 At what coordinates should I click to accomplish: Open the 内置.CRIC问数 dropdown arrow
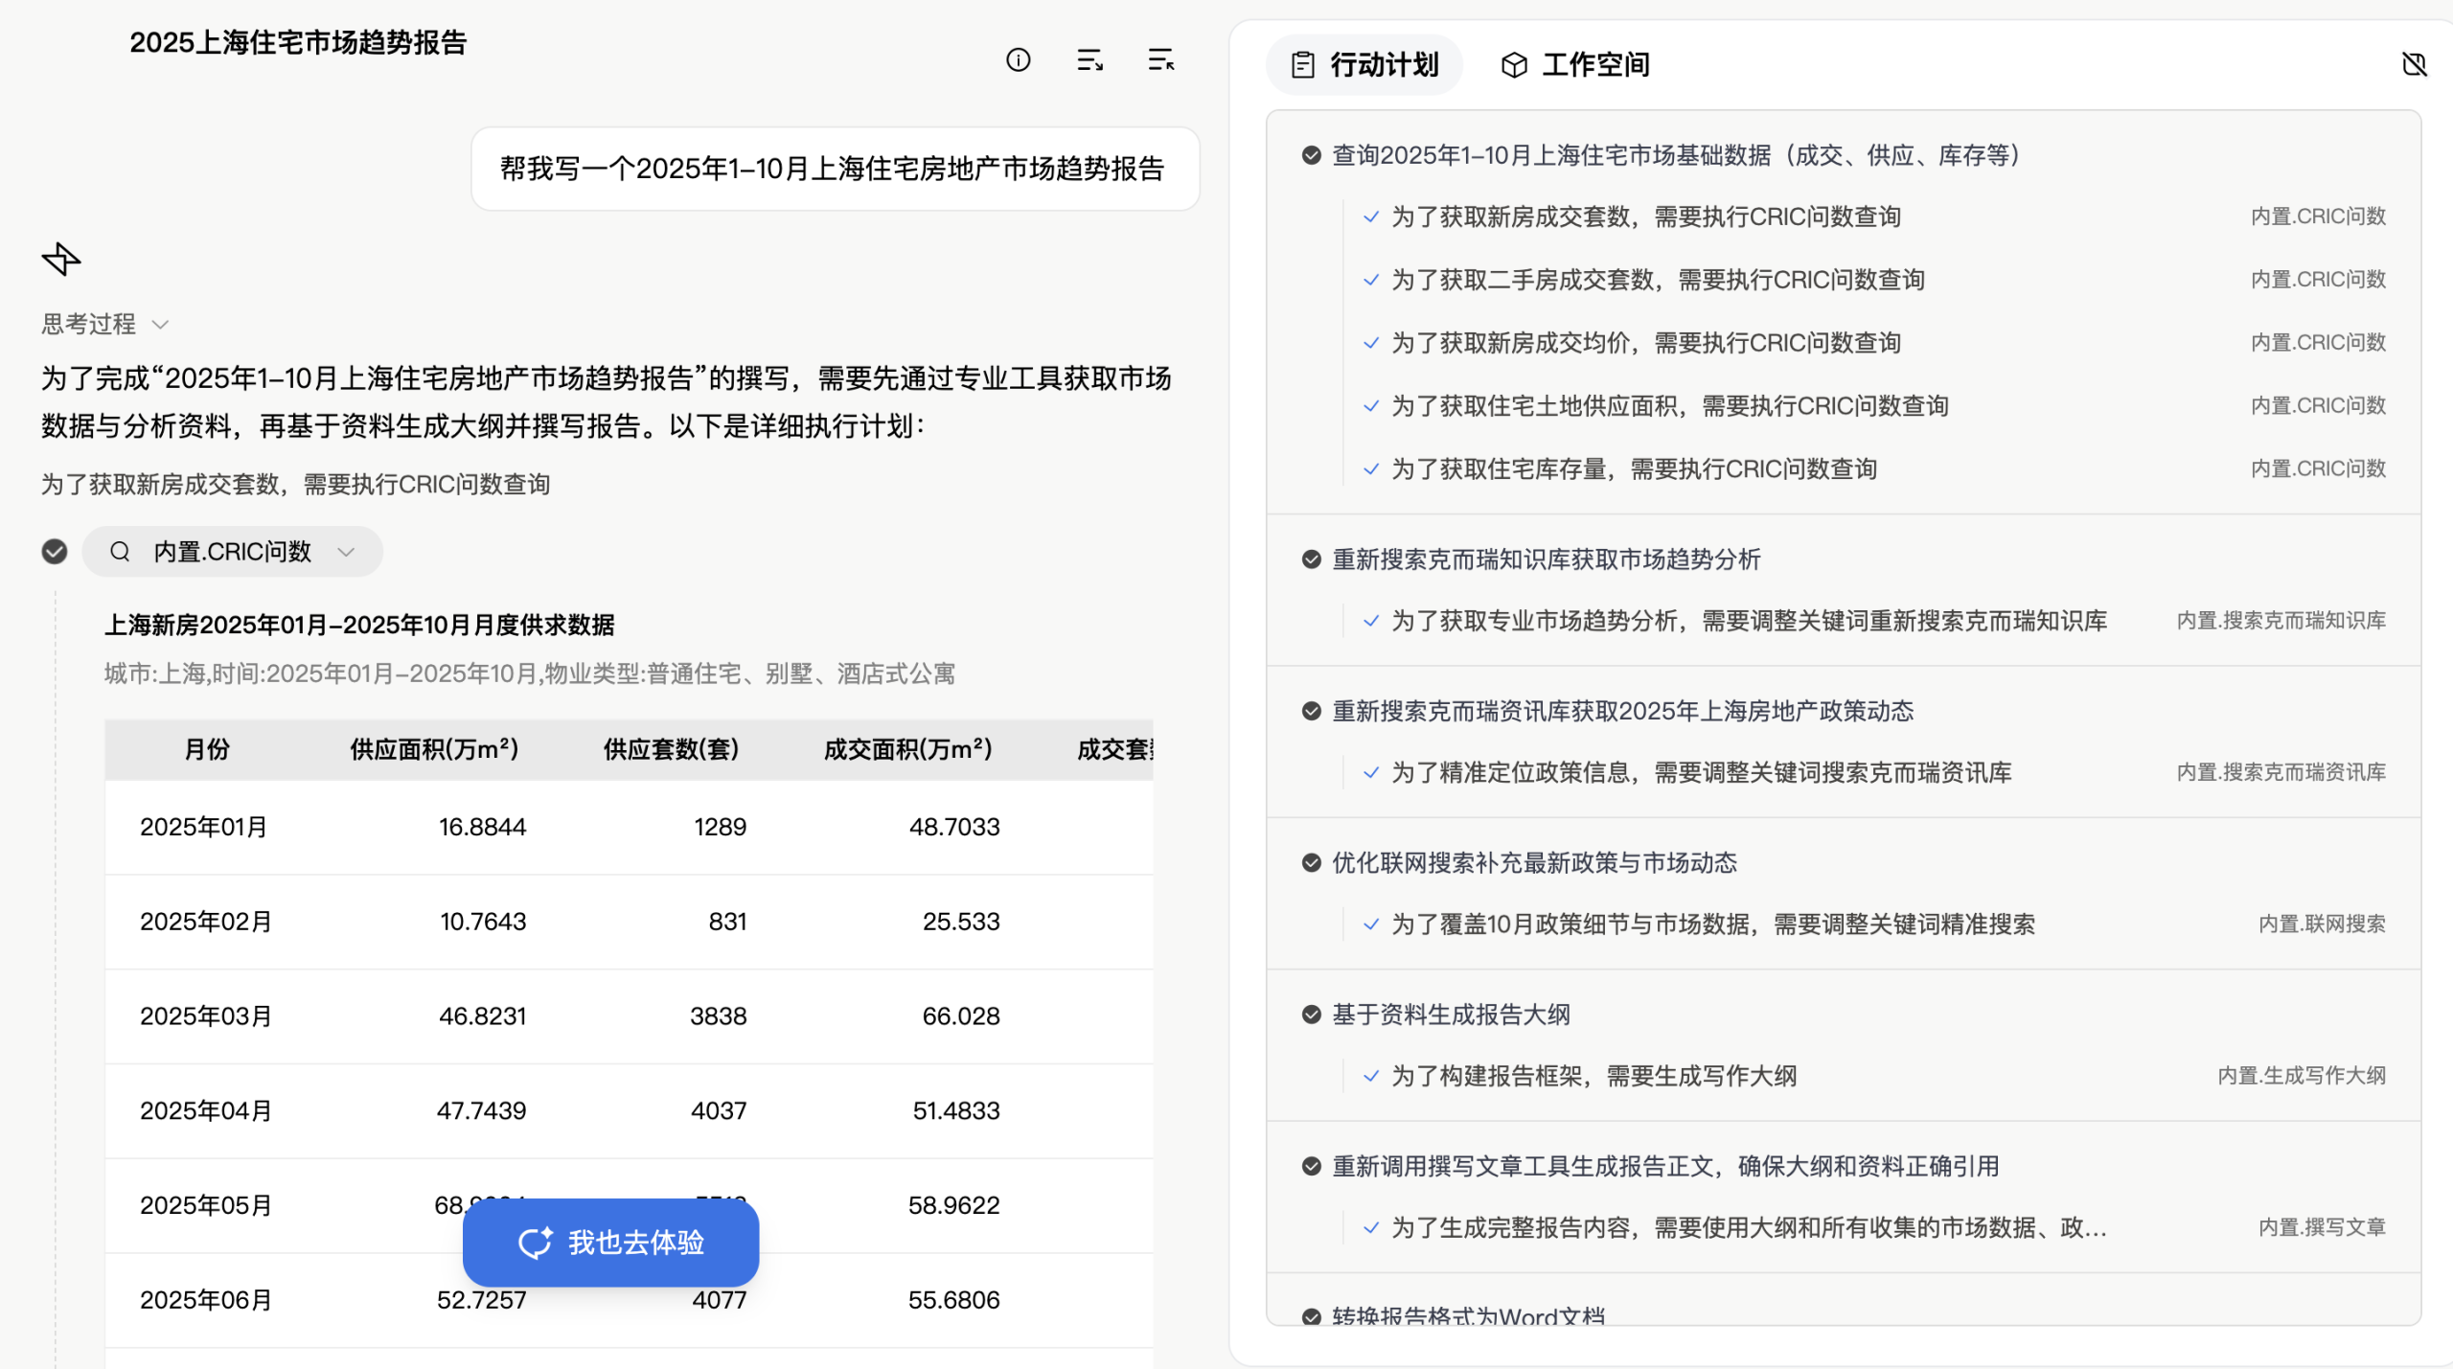pos(346,552)
